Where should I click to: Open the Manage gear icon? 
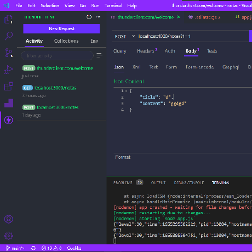point(9,236)
